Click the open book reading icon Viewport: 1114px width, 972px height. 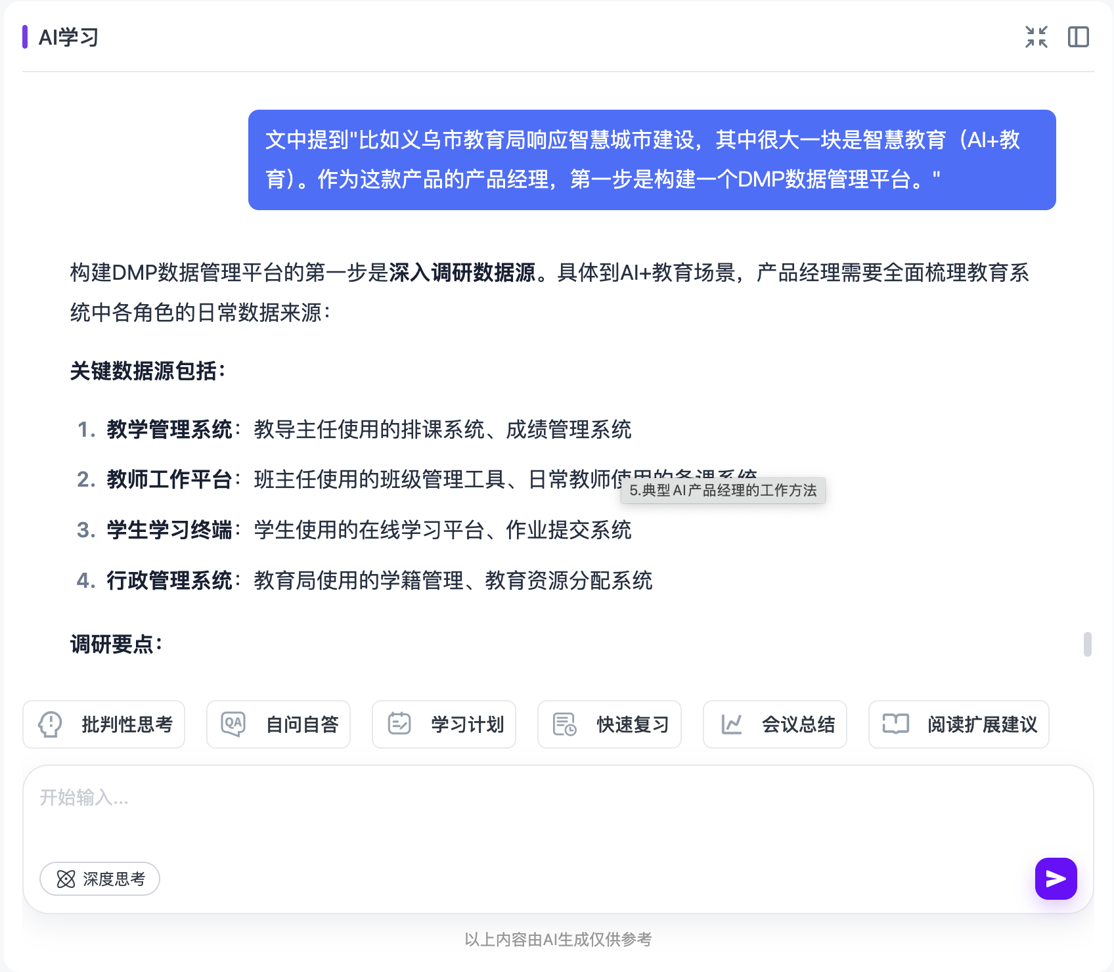[895, 724]
